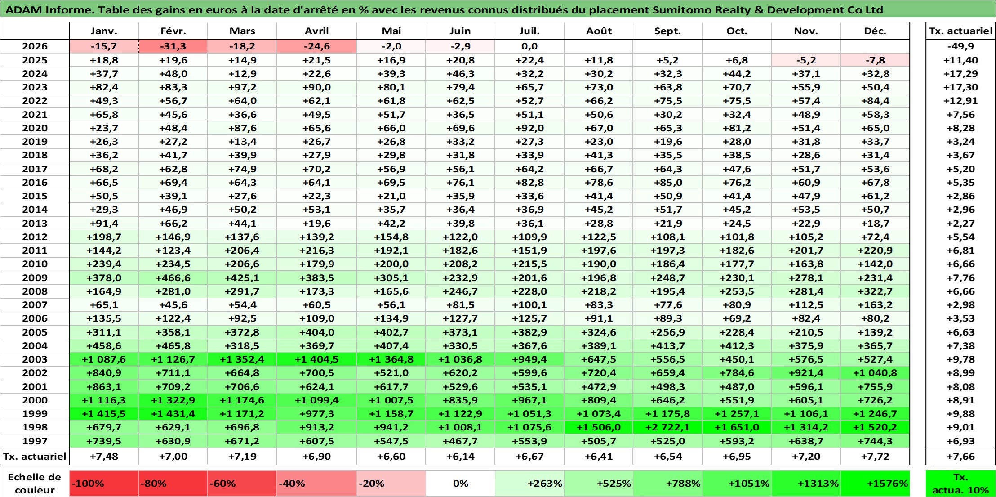Click the Juin column header
Image resolution: width=996 pixels, height=497 pixels.
pyautogui.click(x=460, y=31)
